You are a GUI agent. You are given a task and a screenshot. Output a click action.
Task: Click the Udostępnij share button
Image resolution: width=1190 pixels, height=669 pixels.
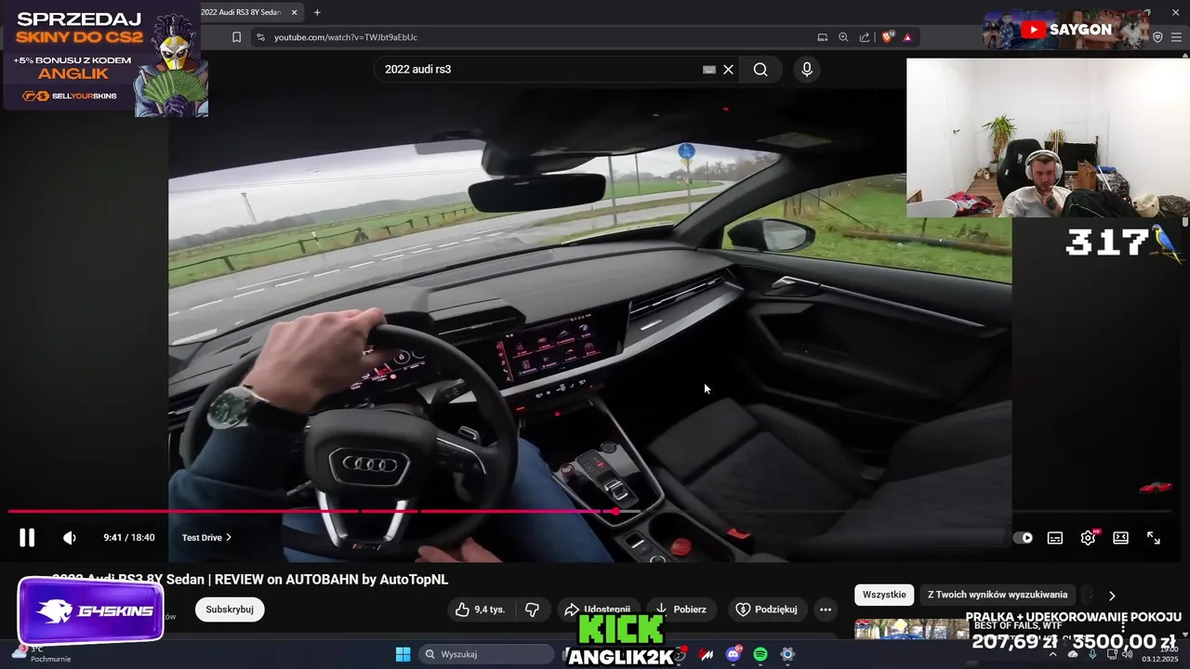point(599,610)
